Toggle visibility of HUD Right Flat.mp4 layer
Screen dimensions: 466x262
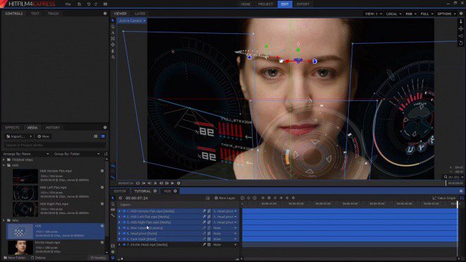coord(124,222)
